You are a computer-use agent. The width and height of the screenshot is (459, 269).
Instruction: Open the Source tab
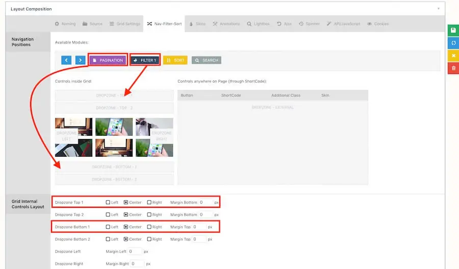(92, 23)
